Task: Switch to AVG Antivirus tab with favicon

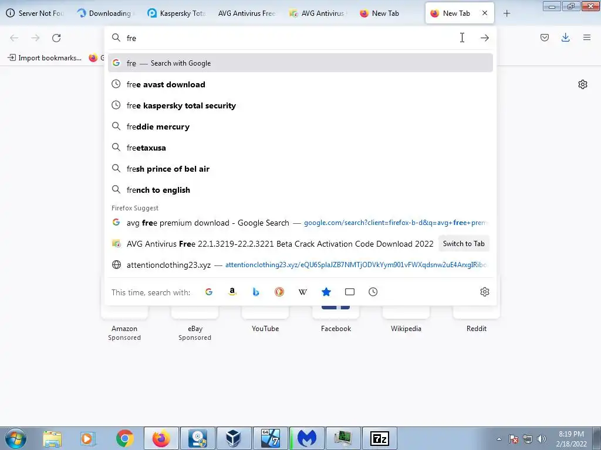Action: 318,13
